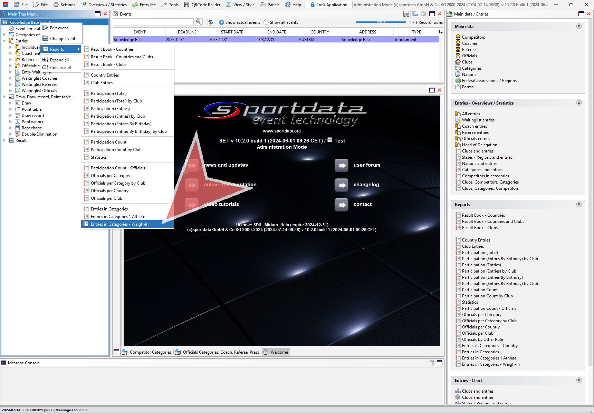Open the QRCode Reader toolbar item
The width and height of the screenshot is (594, 414).
click(x=202, y=4)
